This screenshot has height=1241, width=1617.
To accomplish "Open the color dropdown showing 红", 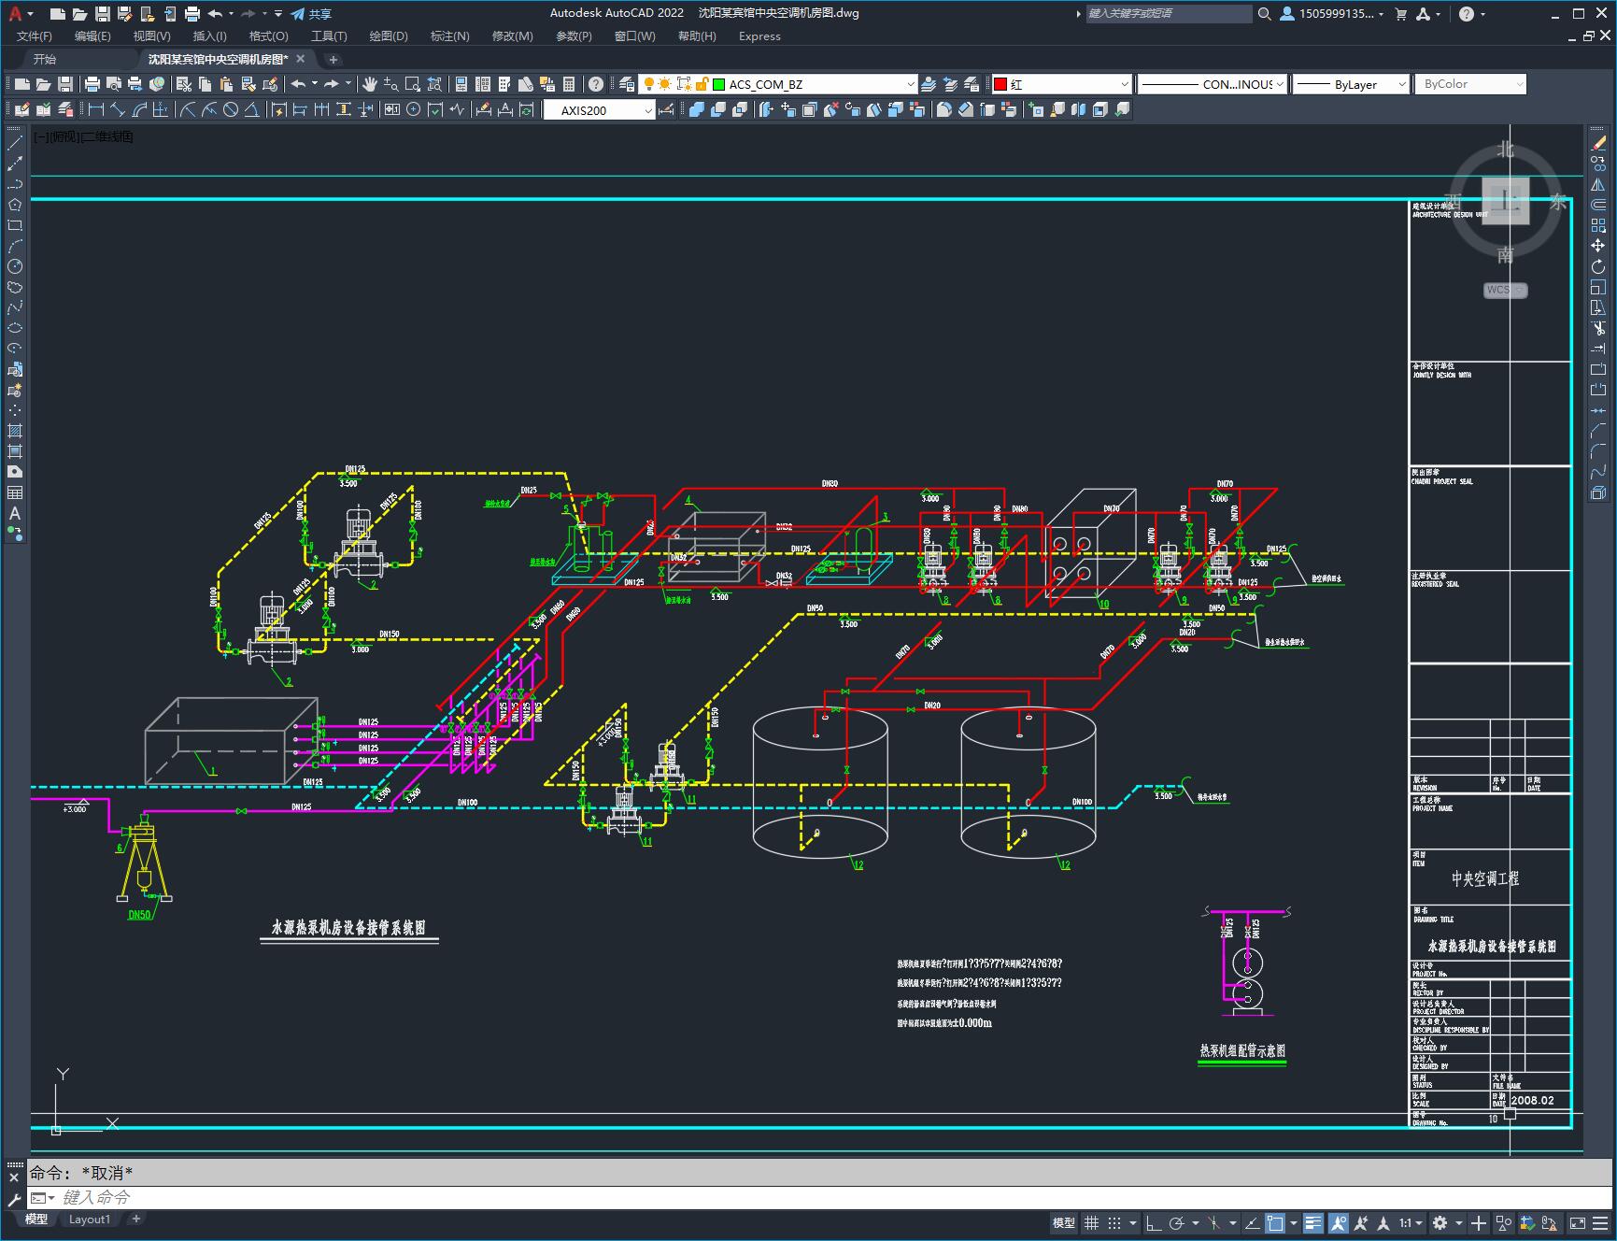I will (1061, 84).
